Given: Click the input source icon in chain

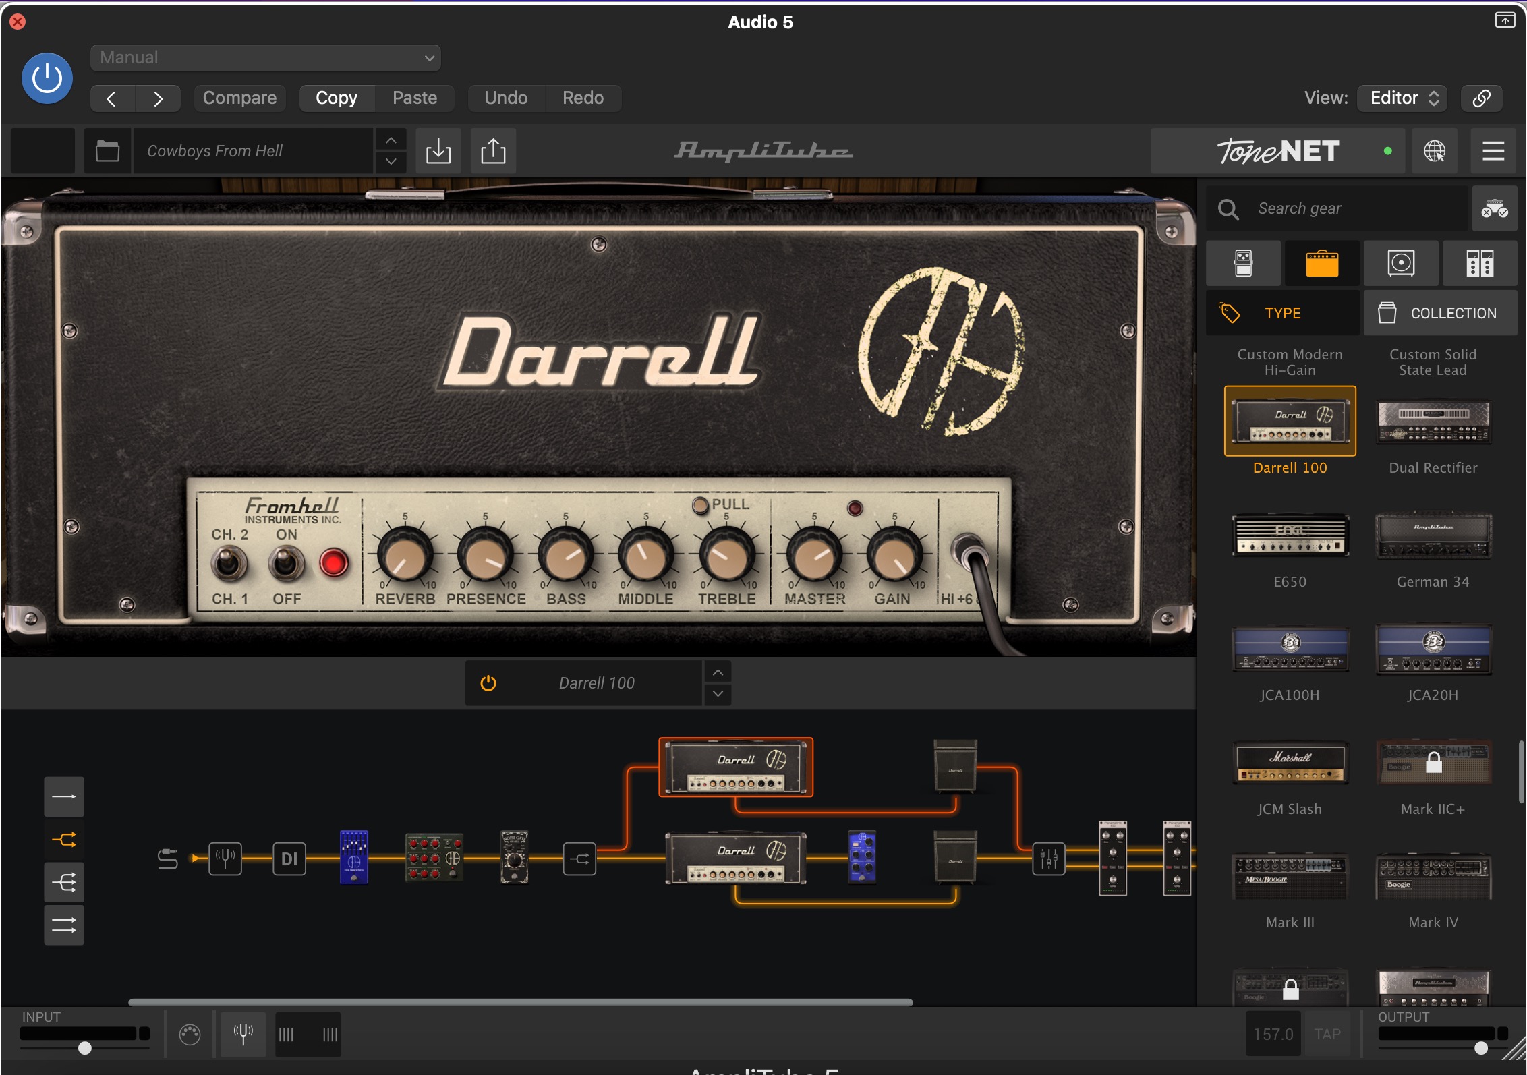Looking at the screenshot, I should 167,859.
